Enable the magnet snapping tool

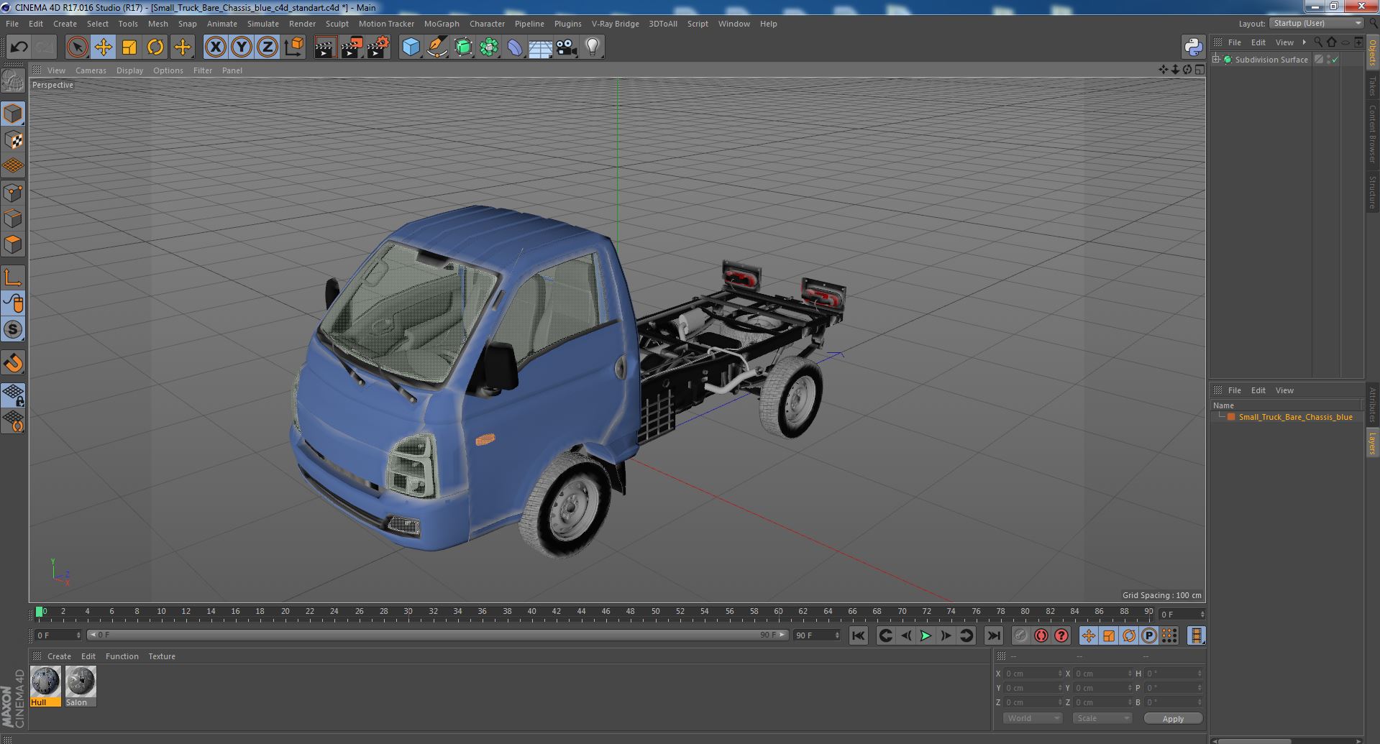point(13,363)
